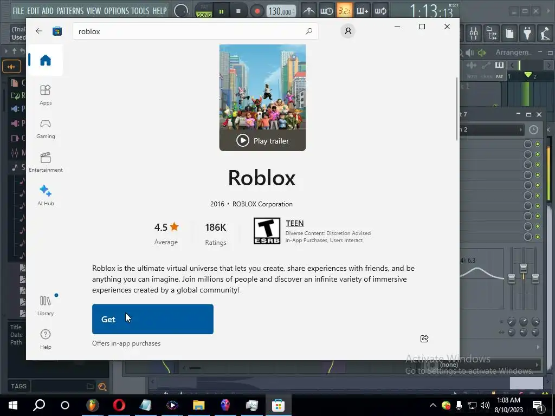Toggle PAT/SONG mode in FL Studio
The height and width of the screenshot is (416, 555).
(x=204, y=11)
